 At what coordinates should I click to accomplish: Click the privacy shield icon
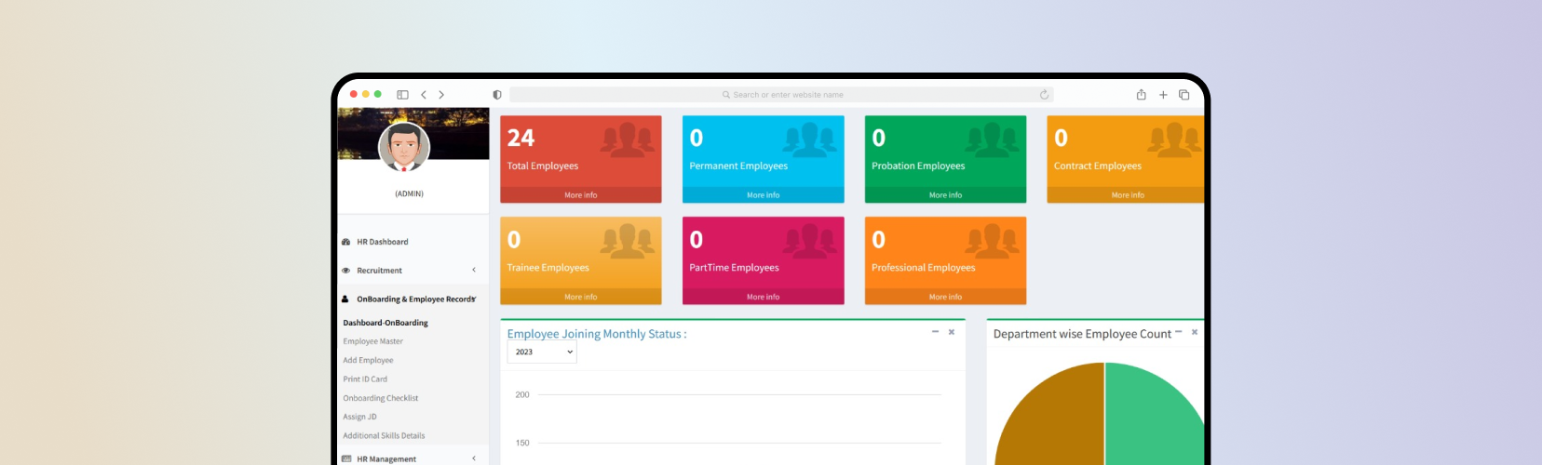click(x=497, y=95)
